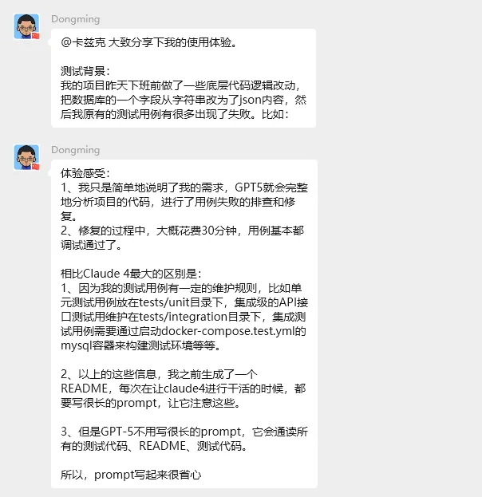Click the 相比Claude 4最大的区别是 line
Image resolution: width=482 pixels, height=497 pixels.
click(131, 274)
